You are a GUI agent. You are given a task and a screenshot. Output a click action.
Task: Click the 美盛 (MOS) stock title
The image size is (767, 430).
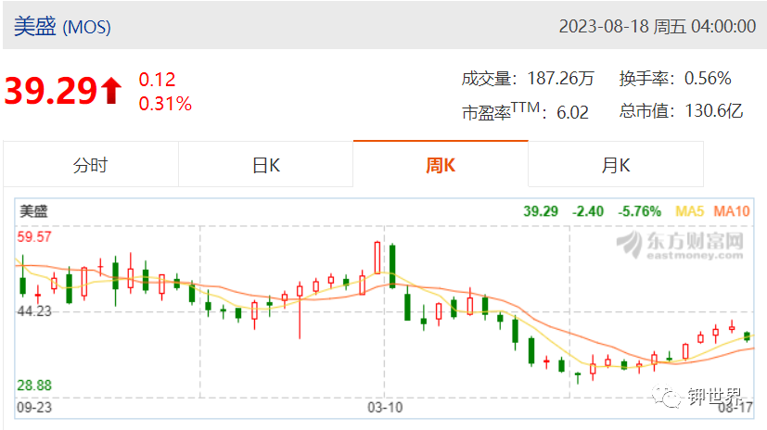(x=62, y=26)
